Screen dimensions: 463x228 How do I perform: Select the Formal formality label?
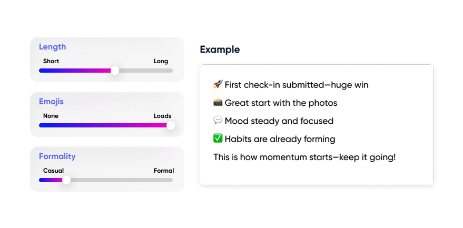(163, 171)
